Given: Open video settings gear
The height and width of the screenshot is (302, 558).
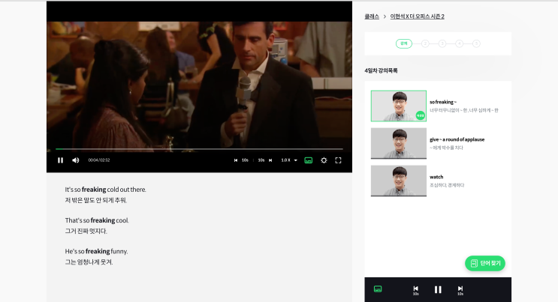Looking at the screenshot, I should [x=324, y=160].
